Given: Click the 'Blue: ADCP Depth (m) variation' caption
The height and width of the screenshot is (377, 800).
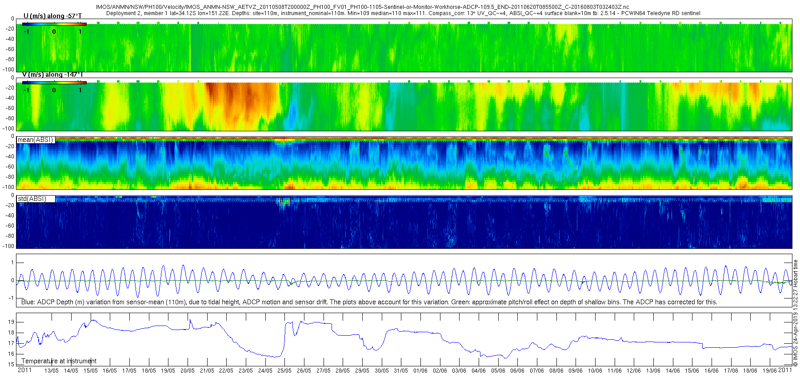Looking at the screenshot, I should point(369,302).
